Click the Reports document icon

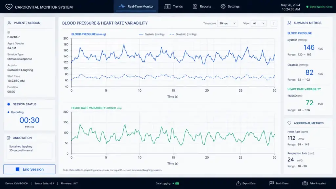(195, 7)
